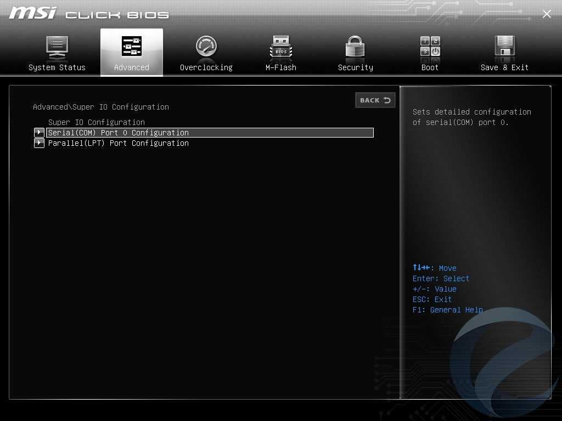Click the ESC: Exit hint text

coord(432,299)
